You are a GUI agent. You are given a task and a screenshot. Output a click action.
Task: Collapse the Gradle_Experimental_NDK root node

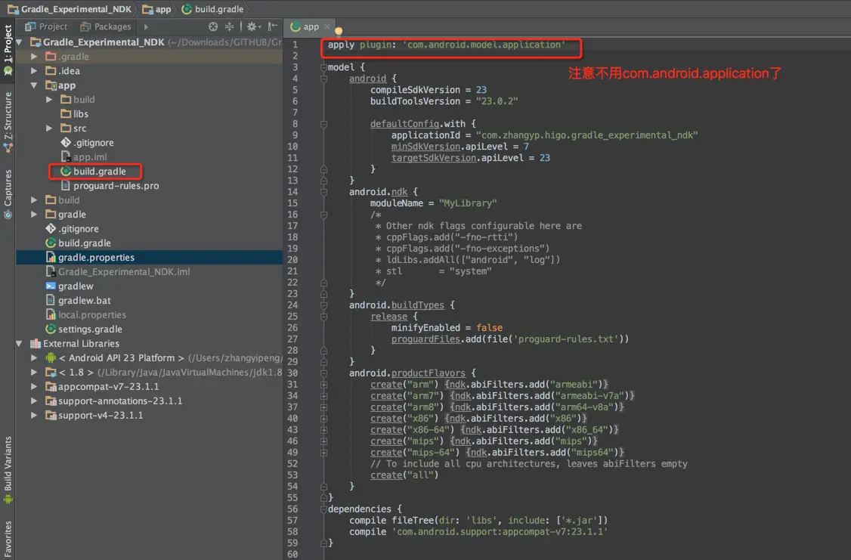(20, 42)
